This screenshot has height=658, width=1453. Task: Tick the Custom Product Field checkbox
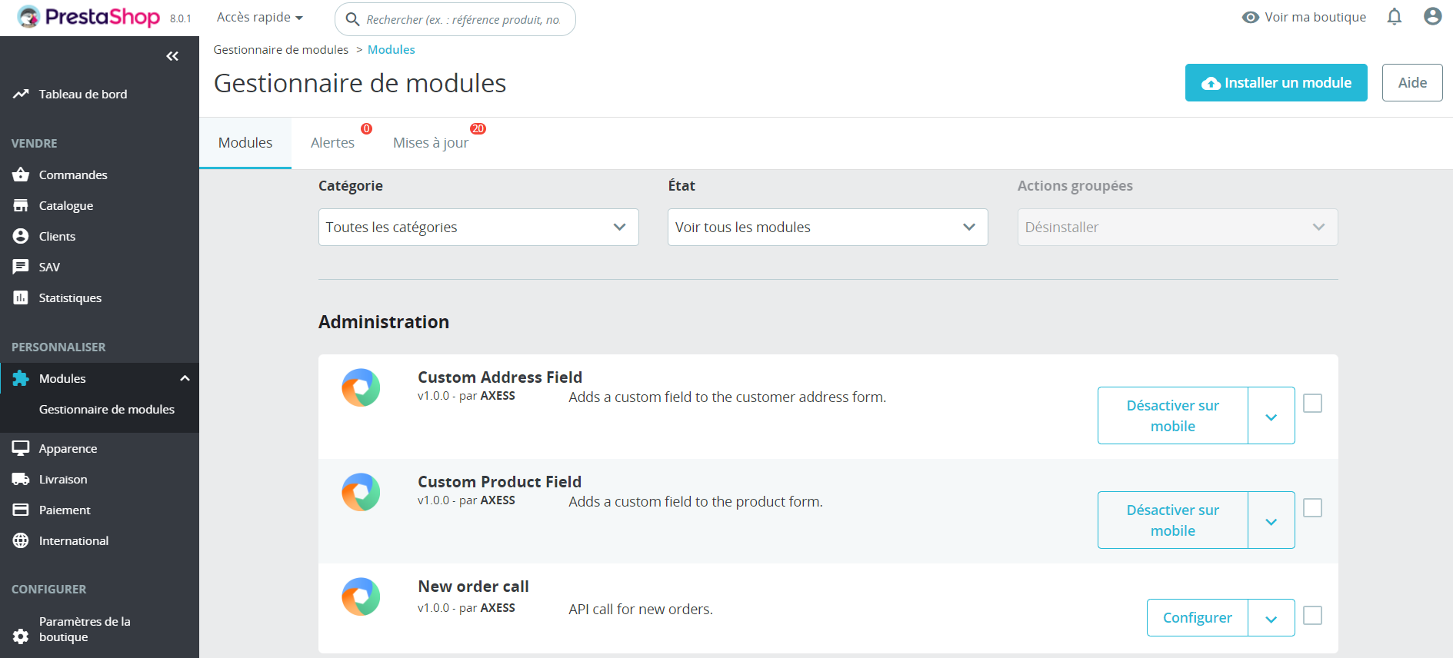1312,508
